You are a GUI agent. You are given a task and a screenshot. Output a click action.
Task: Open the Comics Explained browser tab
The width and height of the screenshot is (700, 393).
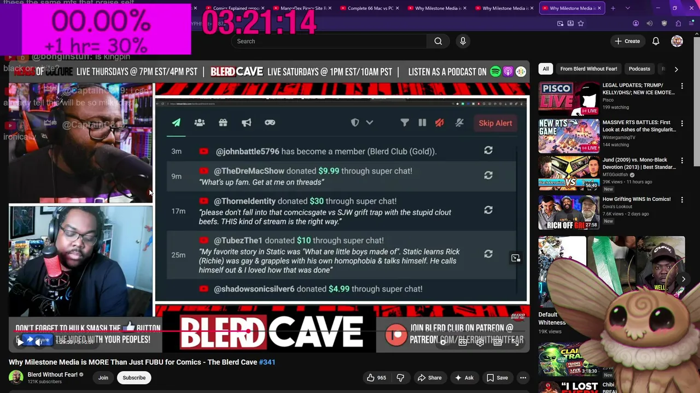coord(235,8)
